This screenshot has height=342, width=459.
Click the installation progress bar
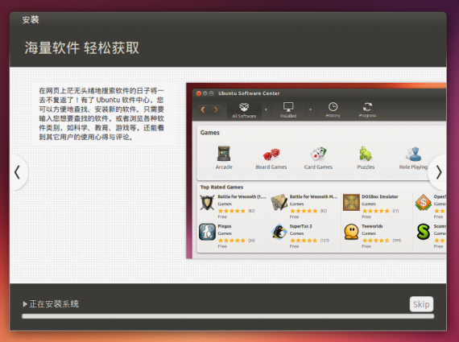click(228, 316)
